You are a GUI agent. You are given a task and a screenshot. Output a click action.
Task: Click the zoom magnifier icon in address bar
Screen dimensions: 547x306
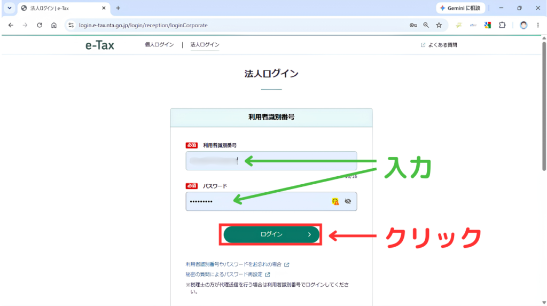(x=426, y=25)
